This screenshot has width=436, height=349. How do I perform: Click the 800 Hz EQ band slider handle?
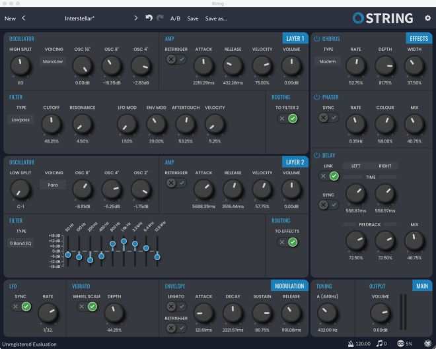pyautogui.click(x=112, y=244)
